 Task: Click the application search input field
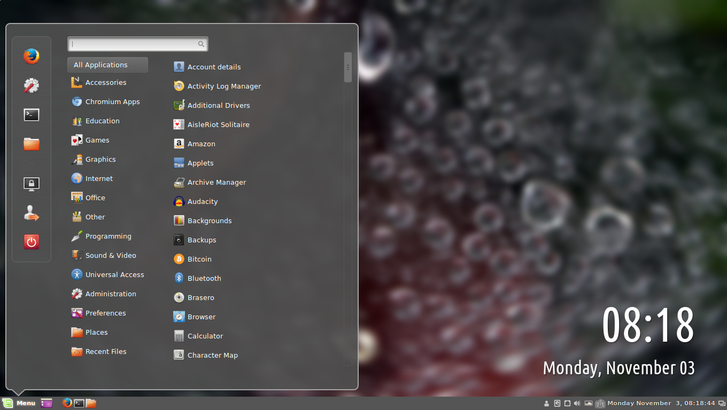tap(134, 44)
